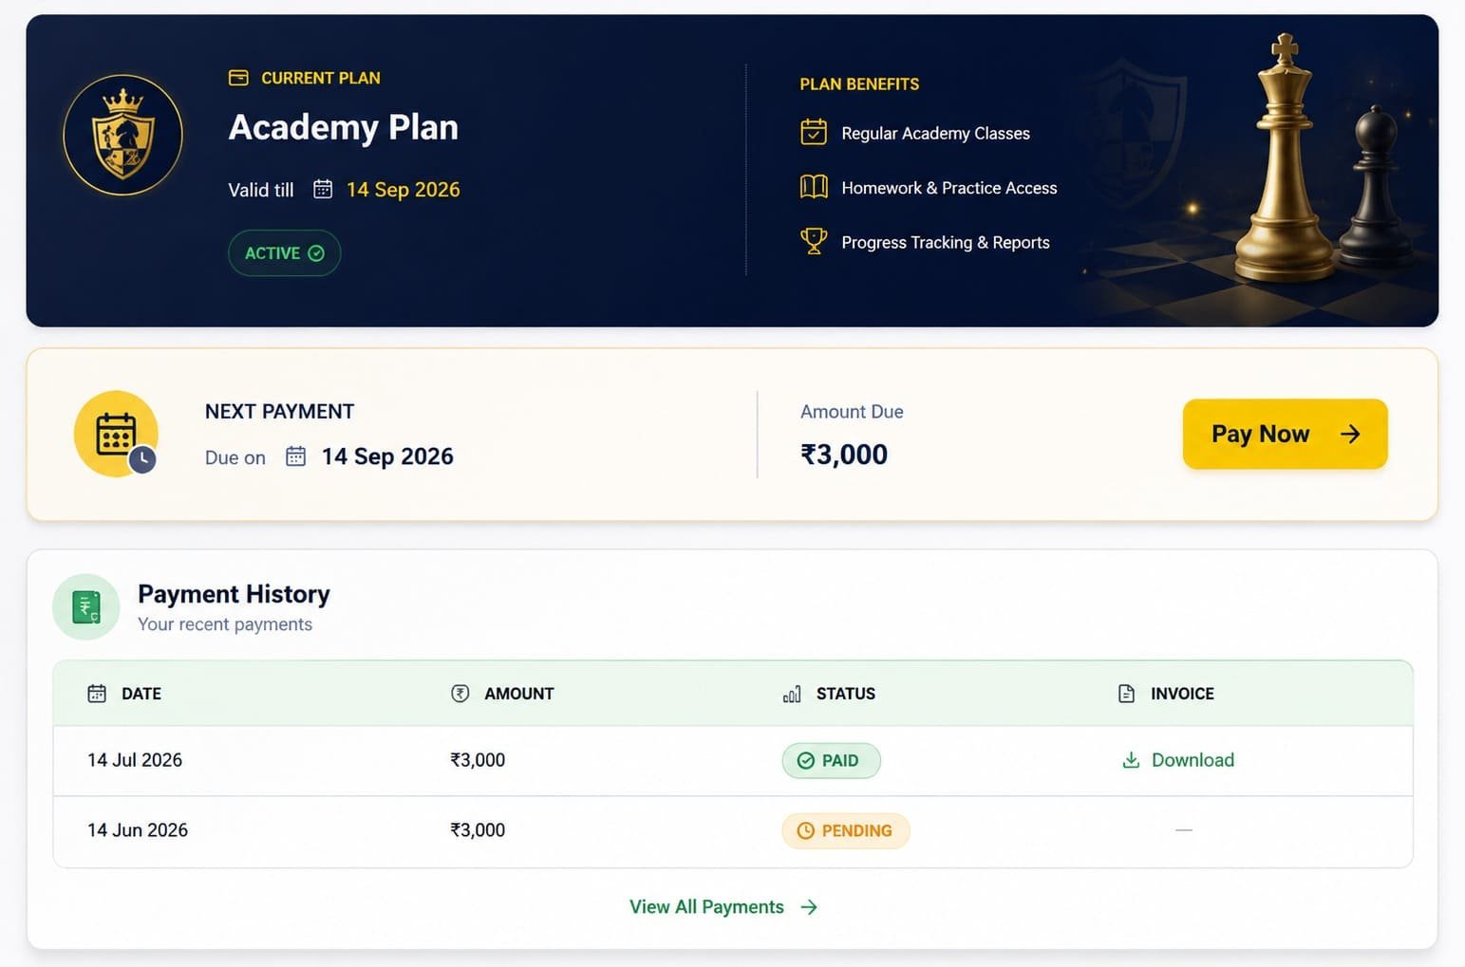Click the 14 Sep 2026 due date
The height and width of the screenshot is (967, 1465).
pos(387,456)
